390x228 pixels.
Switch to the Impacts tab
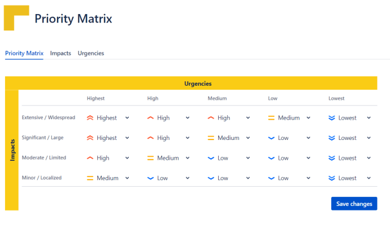60,53
